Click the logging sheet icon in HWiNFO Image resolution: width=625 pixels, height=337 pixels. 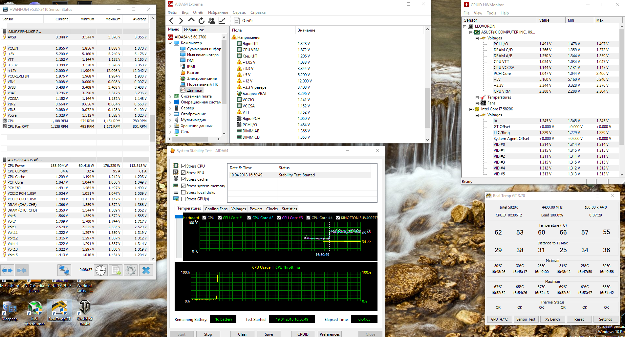tap(116, 270)
